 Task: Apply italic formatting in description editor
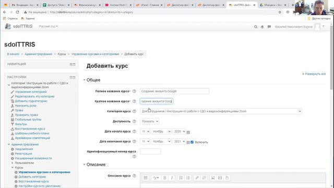click(172, 178)
